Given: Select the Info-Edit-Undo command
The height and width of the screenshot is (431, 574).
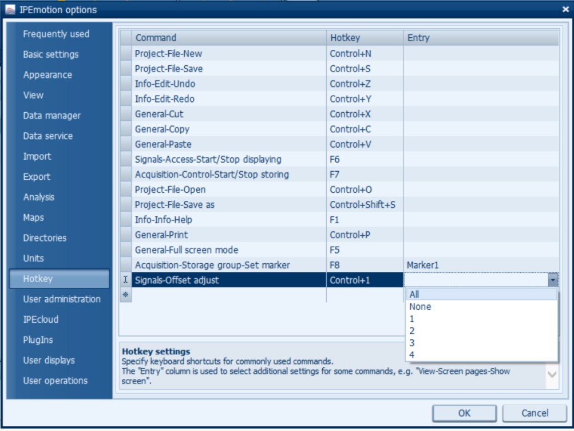Looking at the screenshot, I should tap(229, 84).
